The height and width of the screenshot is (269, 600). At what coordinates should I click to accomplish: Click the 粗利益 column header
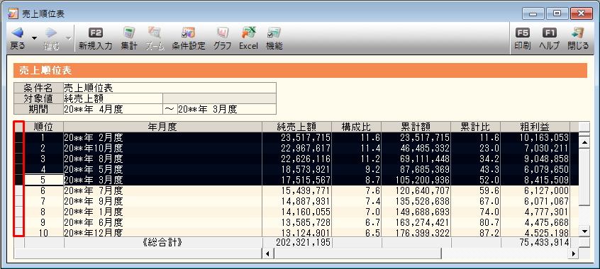[535, 127]
